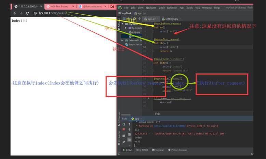Collapse the myflask project root folder
This screenshot has height=159, width=266.
click(x=123, y=24)
